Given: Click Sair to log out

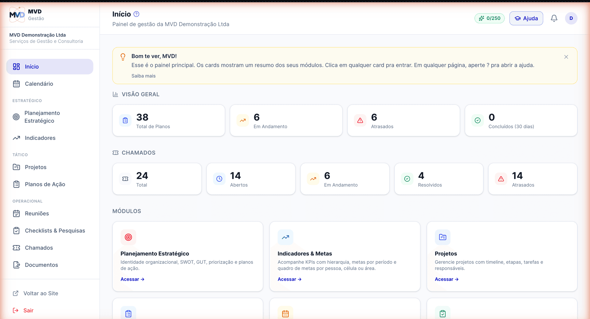Looking at the screenshot, I should pyautogui.click(x=23, y=310).
